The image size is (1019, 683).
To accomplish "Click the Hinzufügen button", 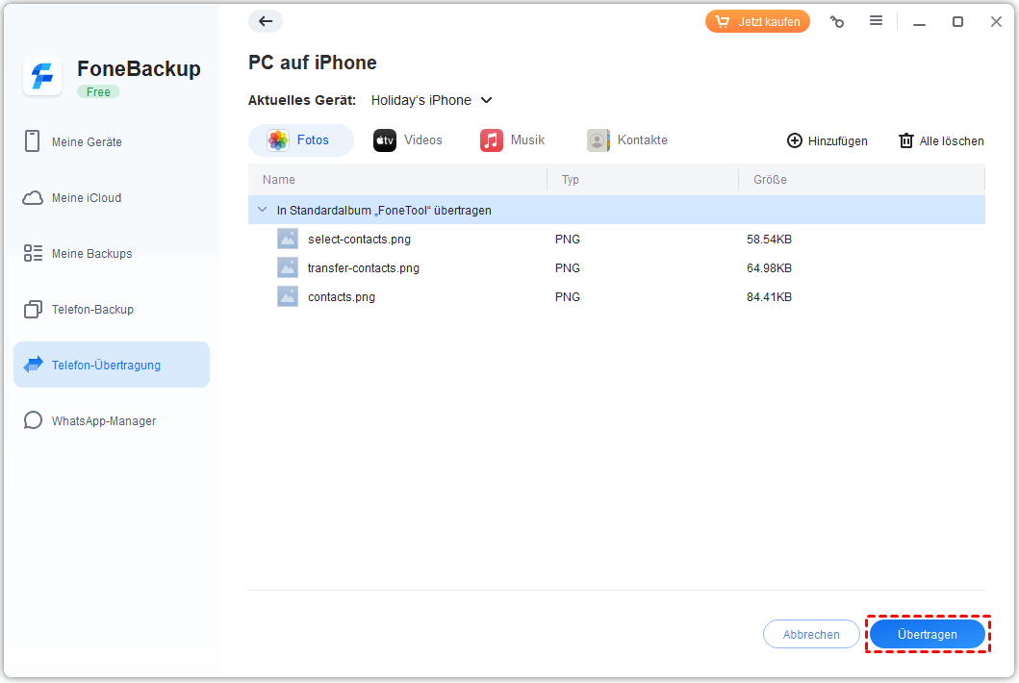I will [x=828, y=140].
